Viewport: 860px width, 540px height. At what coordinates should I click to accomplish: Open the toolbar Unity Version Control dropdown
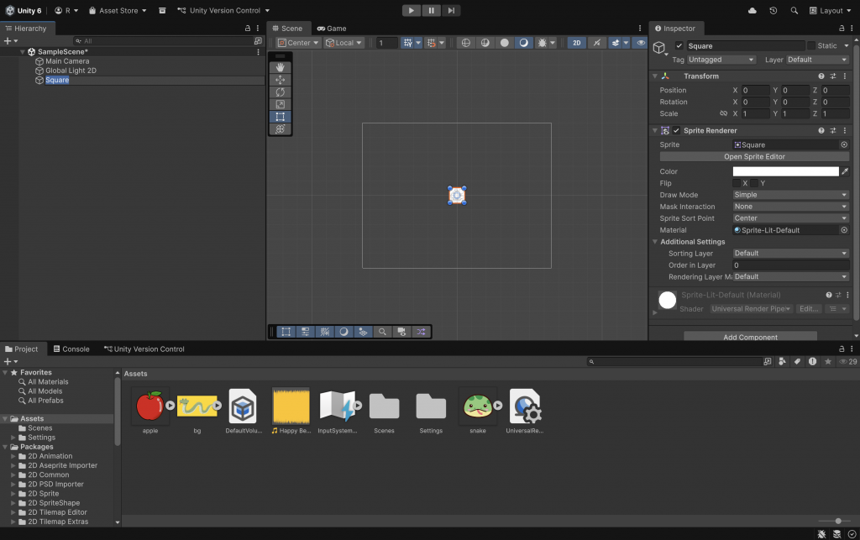(x=223, y=10)
